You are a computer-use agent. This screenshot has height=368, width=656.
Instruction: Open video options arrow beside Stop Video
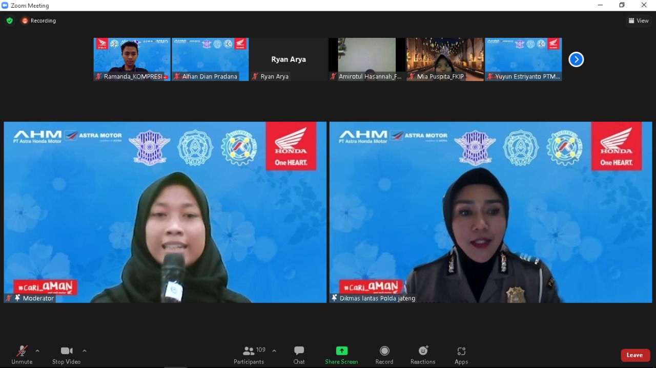tap(85, 351)
